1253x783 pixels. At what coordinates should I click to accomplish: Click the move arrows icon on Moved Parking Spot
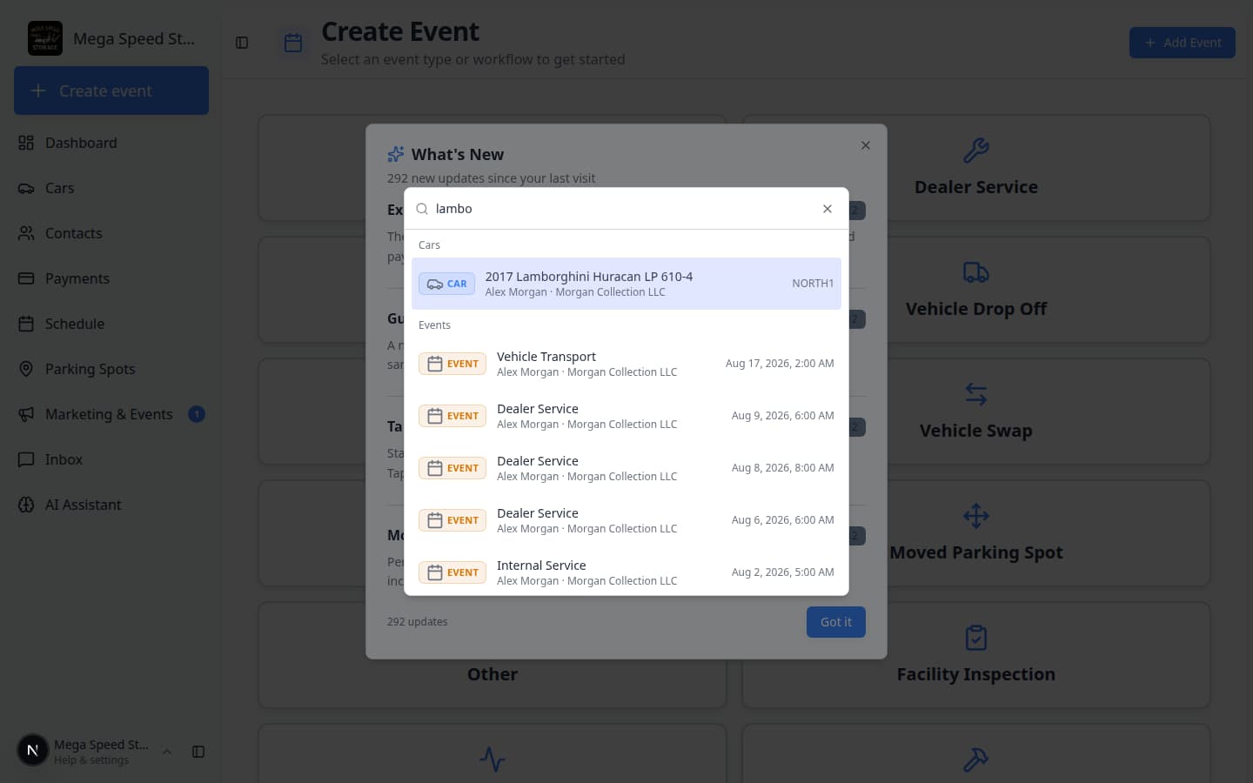click(976, 516)
